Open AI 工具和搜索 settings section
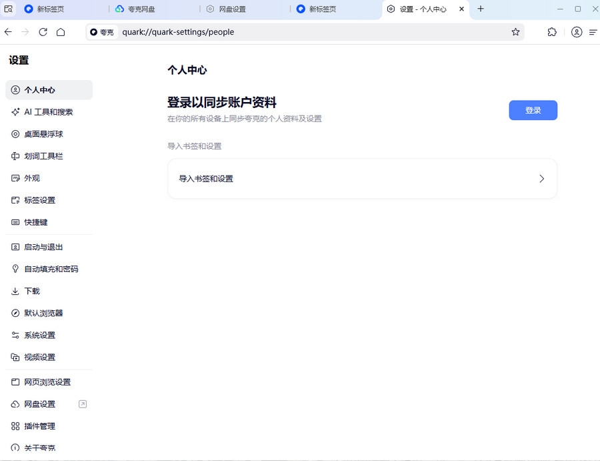 coord(48,112)
